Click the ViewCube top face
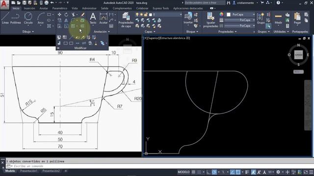Viewport: 314px width, 176px height. pos(298,55)
